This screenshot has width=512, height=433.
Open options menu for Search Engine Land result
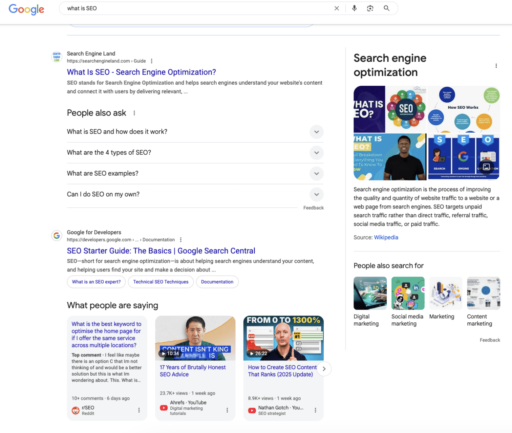[x=152, y=61]
